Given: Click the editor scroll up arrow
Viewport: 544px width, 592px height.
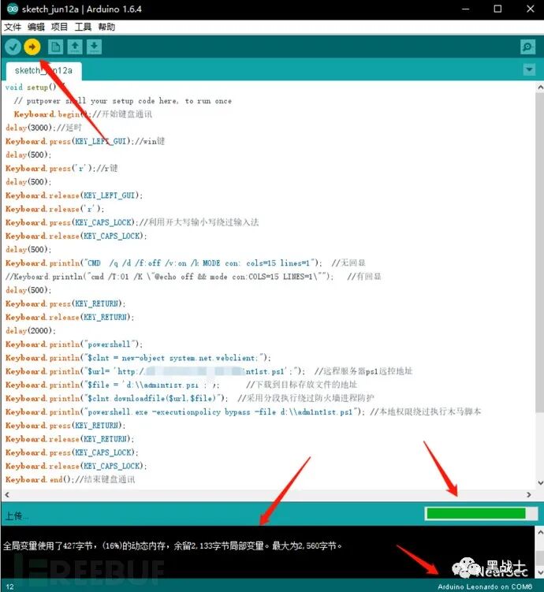Looking at the screenshot, I should [540, 87].
